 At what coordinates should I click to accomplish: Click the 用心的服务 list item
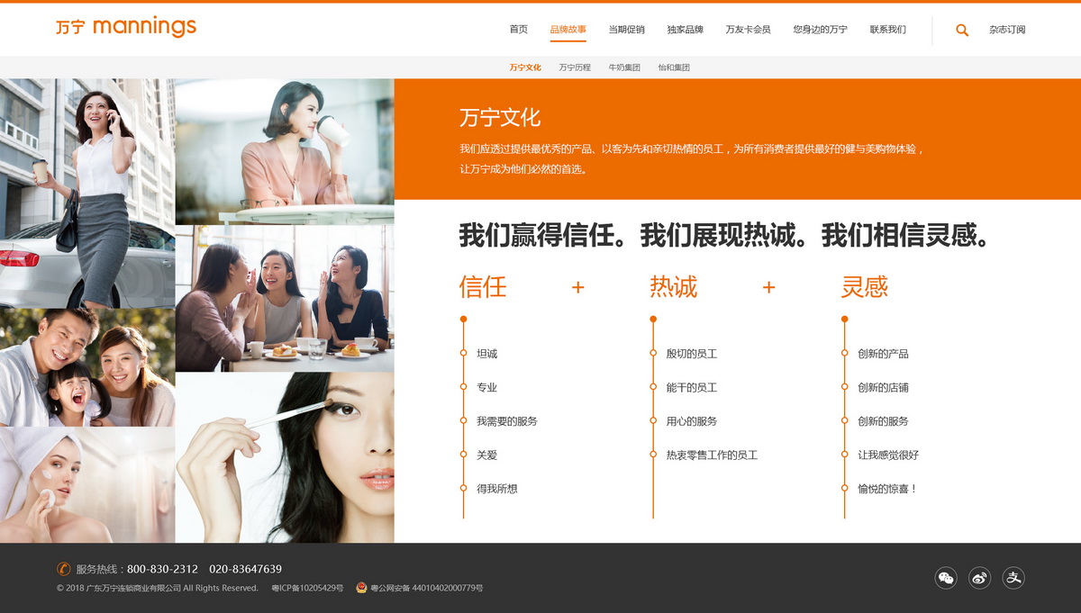click(692, 421)
